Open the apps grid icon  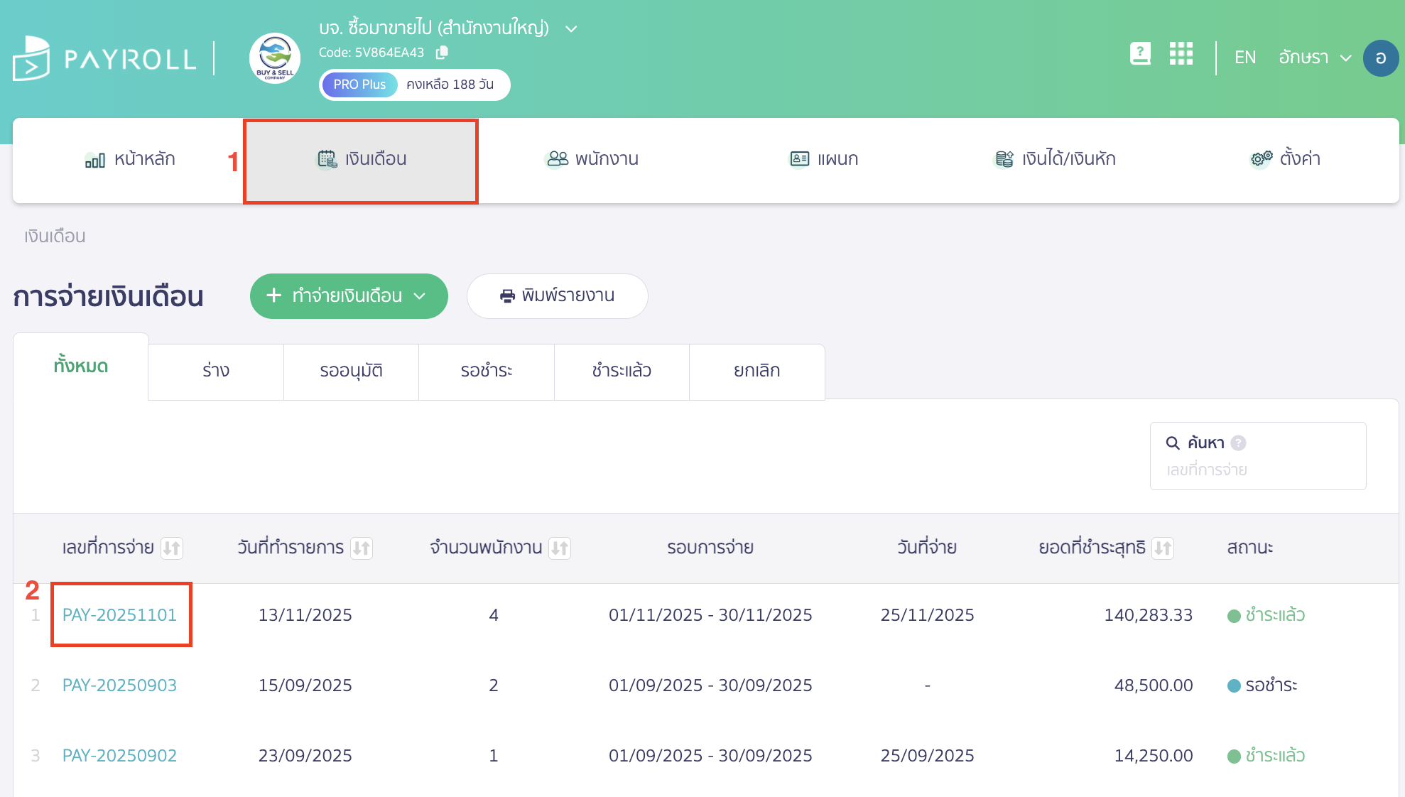tap(1181, 54)
